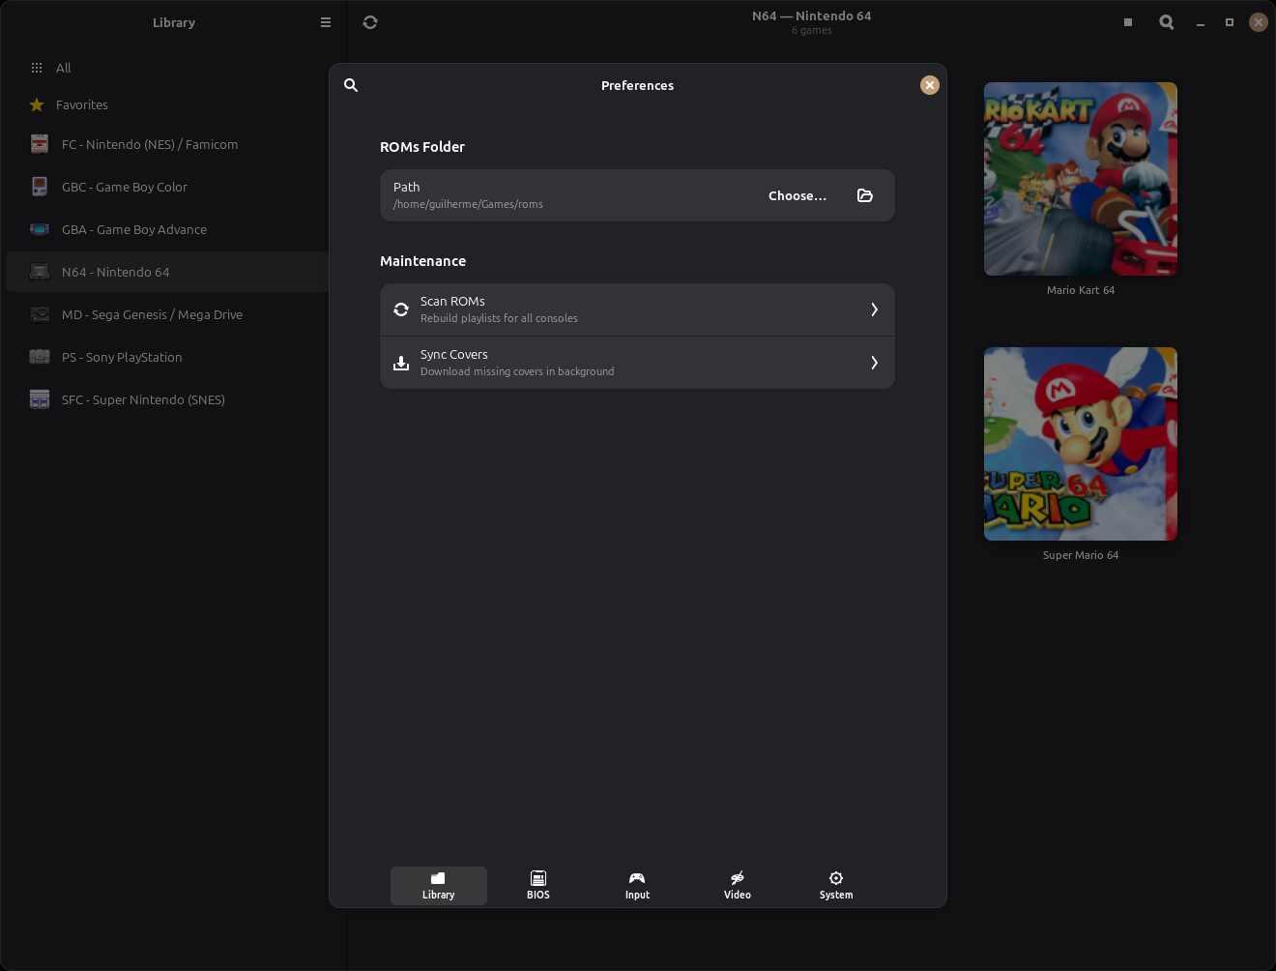Close the Preferences dialog
Viewport: 1276px width, 971px height.
tap(929, 85)
